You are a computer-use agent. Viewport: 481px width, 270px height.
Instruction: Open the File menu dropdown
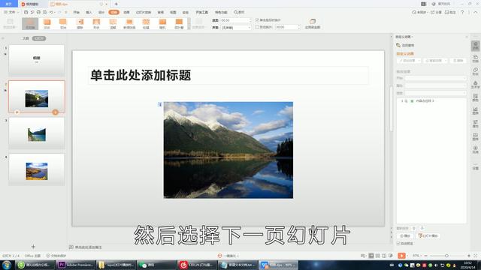click(x=11, y=12)
